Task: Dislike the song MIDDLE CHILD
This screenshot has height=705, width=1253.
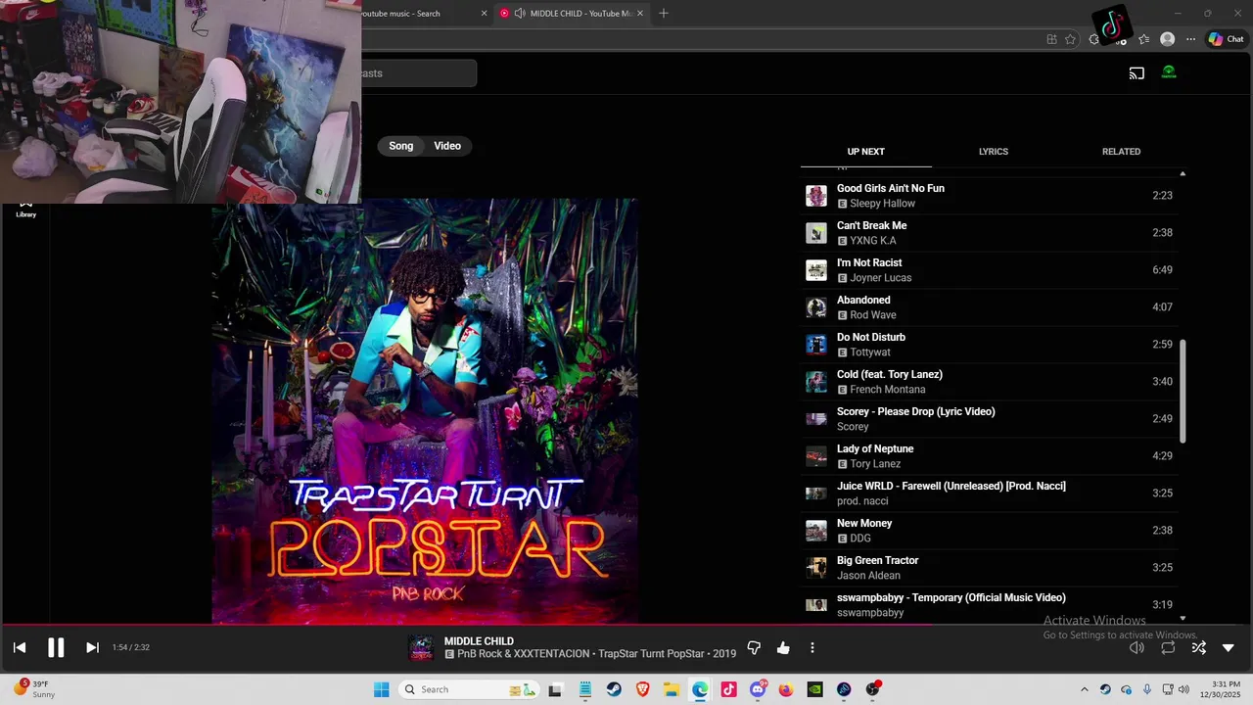Action: pos(754,647)
